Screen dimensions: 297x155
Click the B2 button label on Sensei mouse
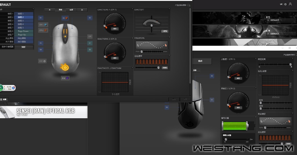click(90, 18)
